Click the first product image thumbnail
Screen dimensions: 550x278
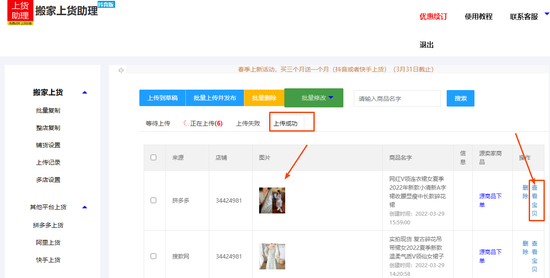point(272,200)
